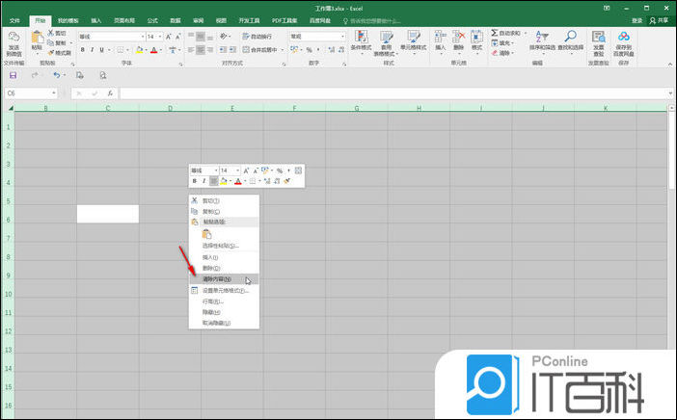Image resolution: width=677 pixels, height=420 pixels.
Task: Click the 发送到微信 icon in the ribbon
Action: click(13, 39)
